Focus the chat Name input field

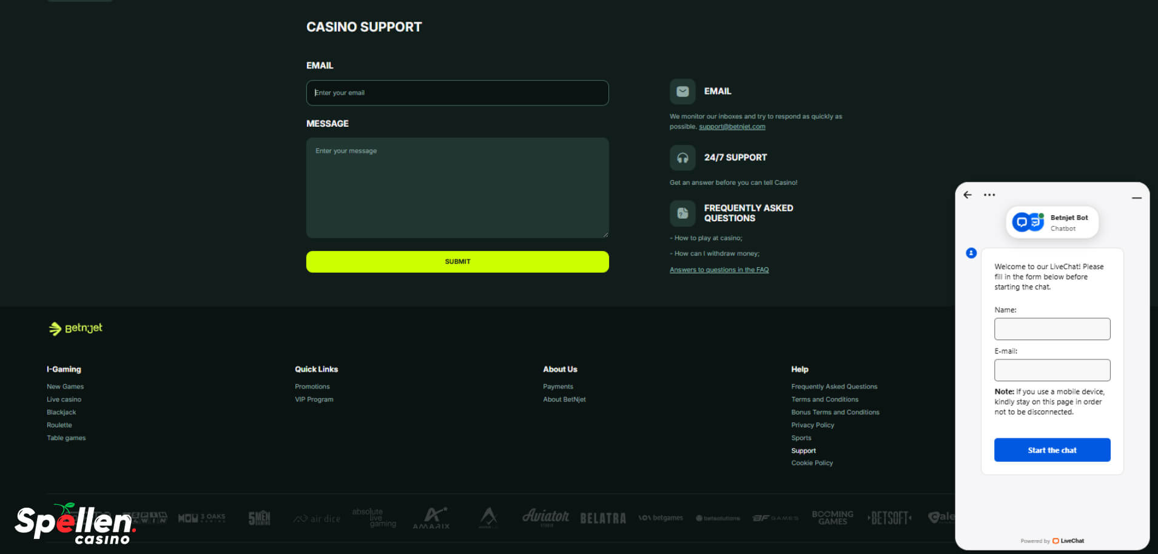[x=1052, y=329]
